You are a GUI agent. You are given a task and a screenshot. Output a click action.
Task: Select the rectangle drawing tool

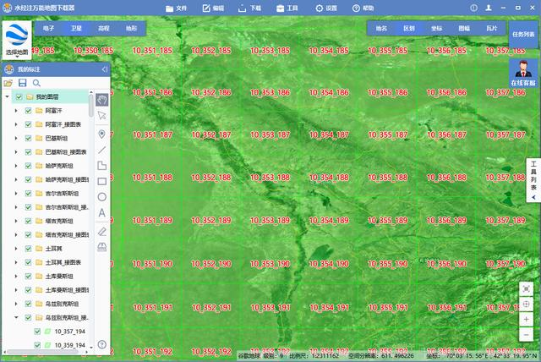pyautogui.click(x=101, y=181)
